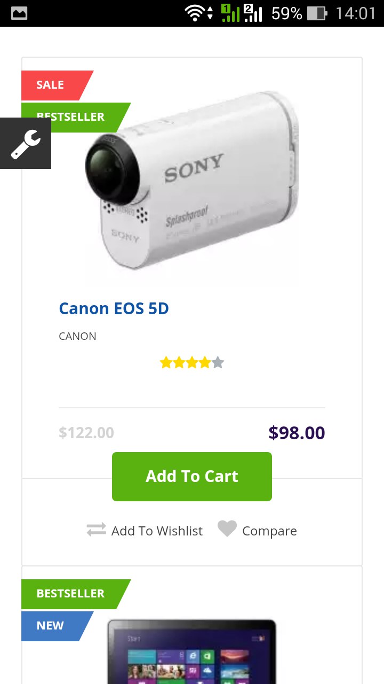
Task: Tap the image notification icon in status bar
Action: (x=19, y=13)
